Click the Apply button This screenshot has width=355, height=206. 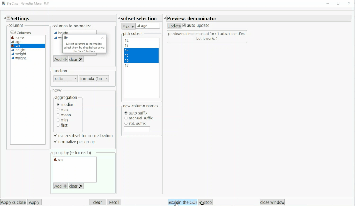pyautogui.click(x=34, y=202)
